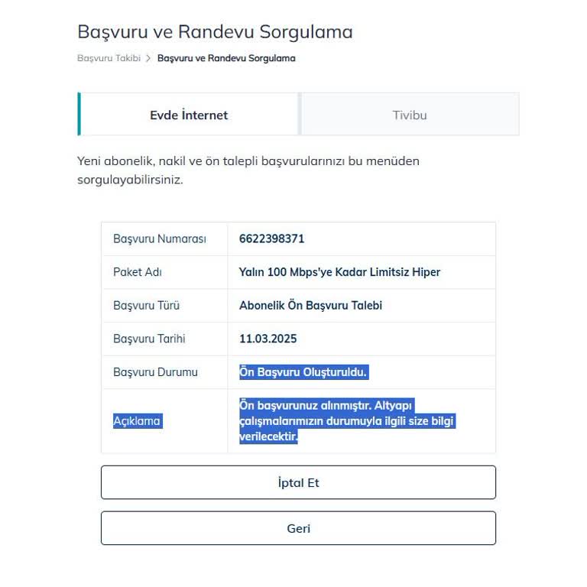Click the breadcrumb chevron separator icon
The image size is (587, 587).
click(x=149, y=58)
